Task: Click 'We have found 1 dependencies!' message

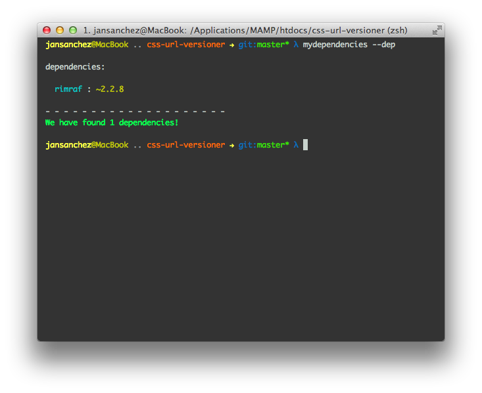Action: 112,123
